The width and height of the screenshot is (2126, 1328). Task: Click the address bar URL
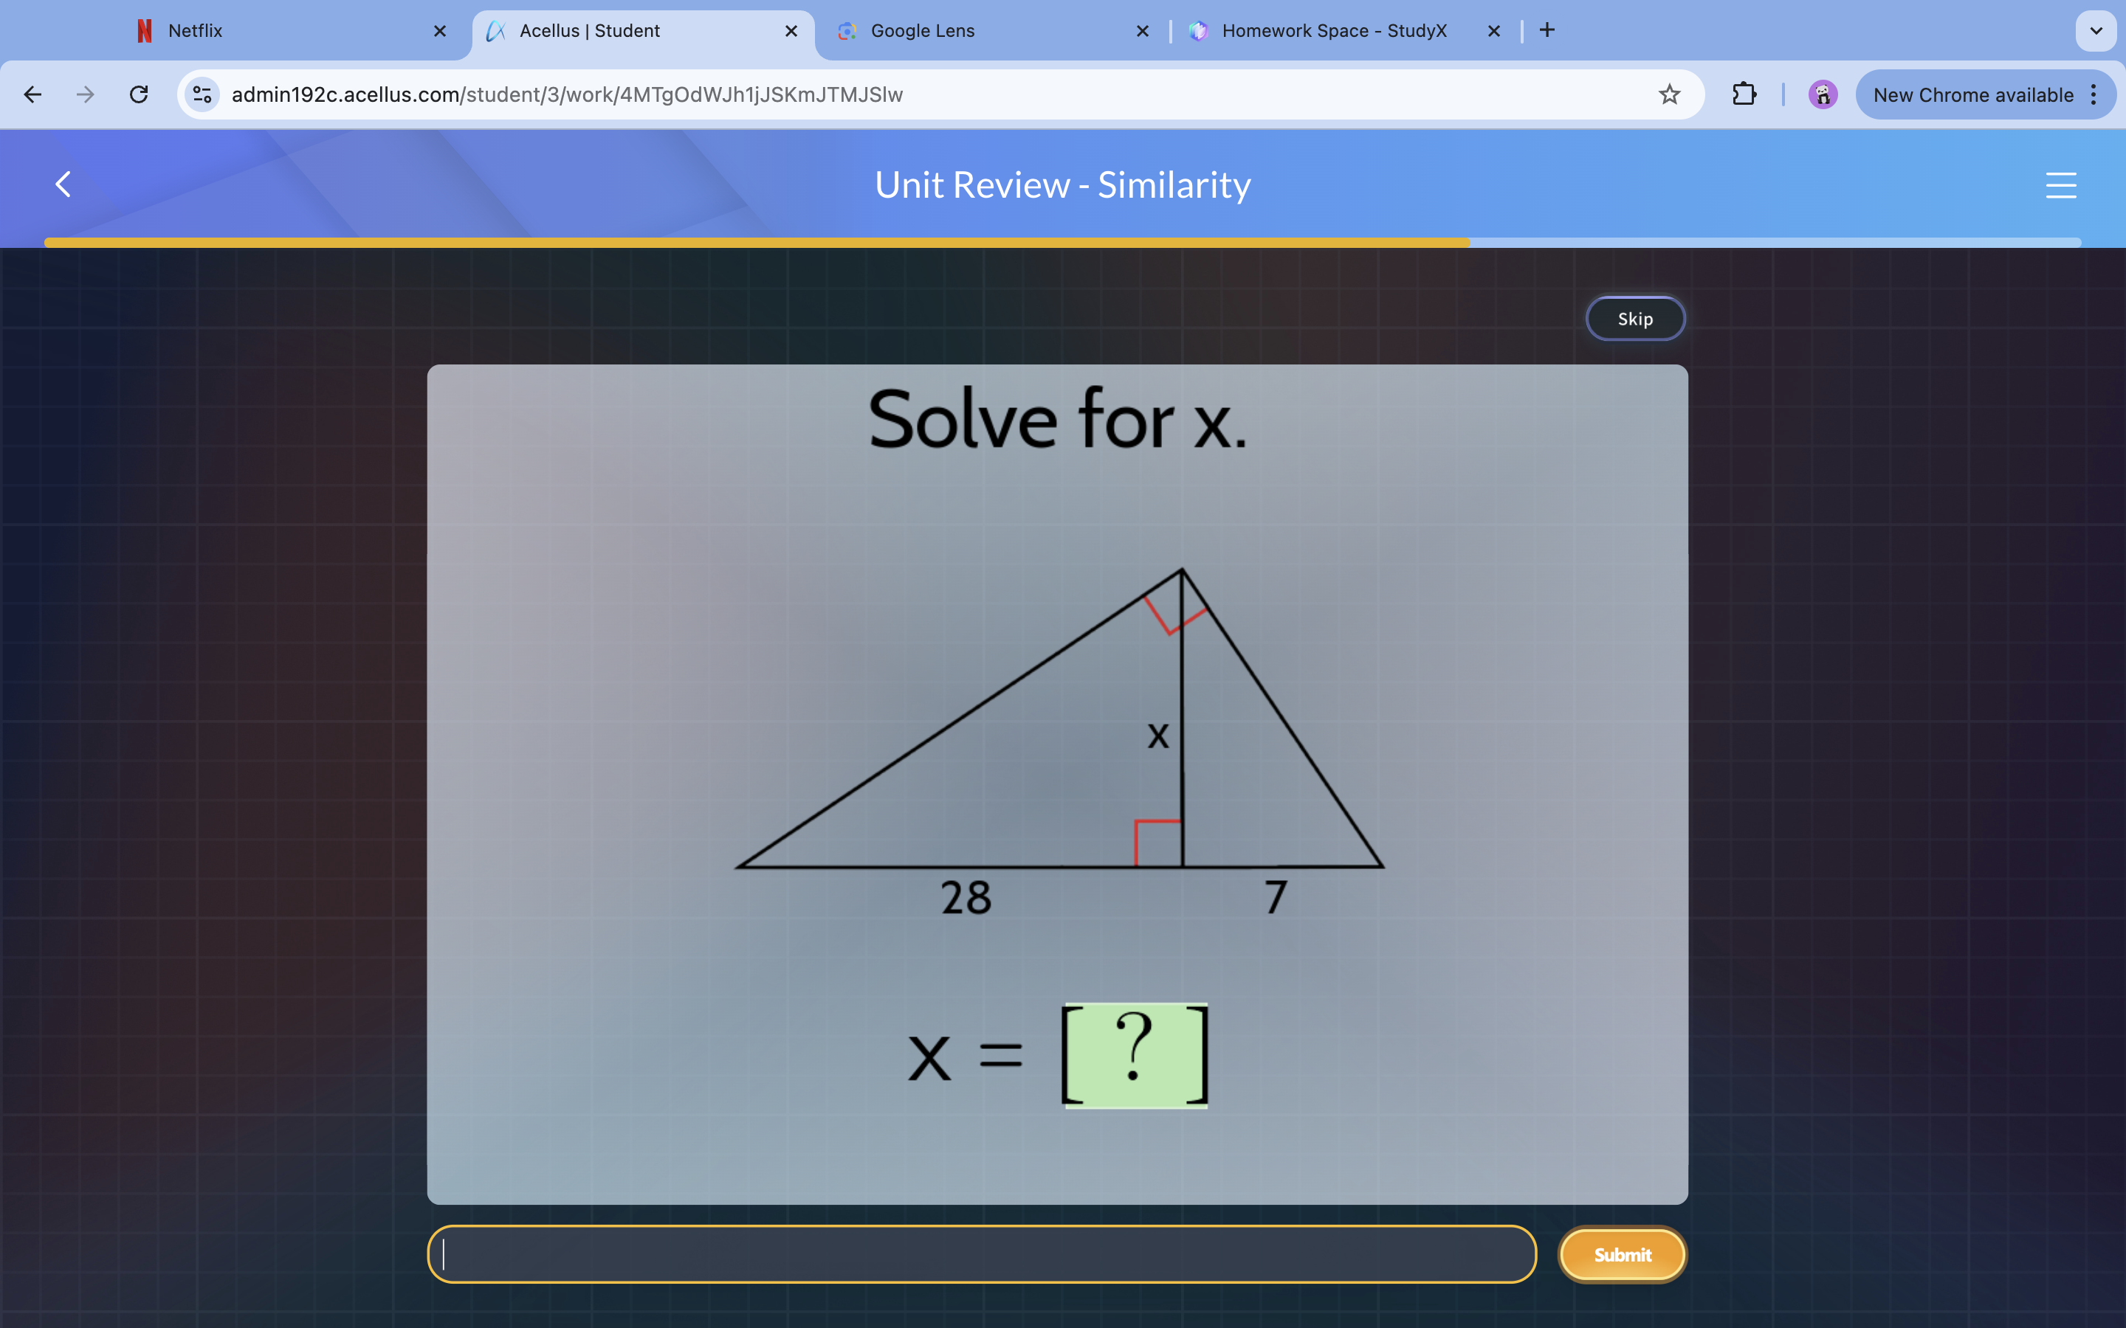coord(567,94)
